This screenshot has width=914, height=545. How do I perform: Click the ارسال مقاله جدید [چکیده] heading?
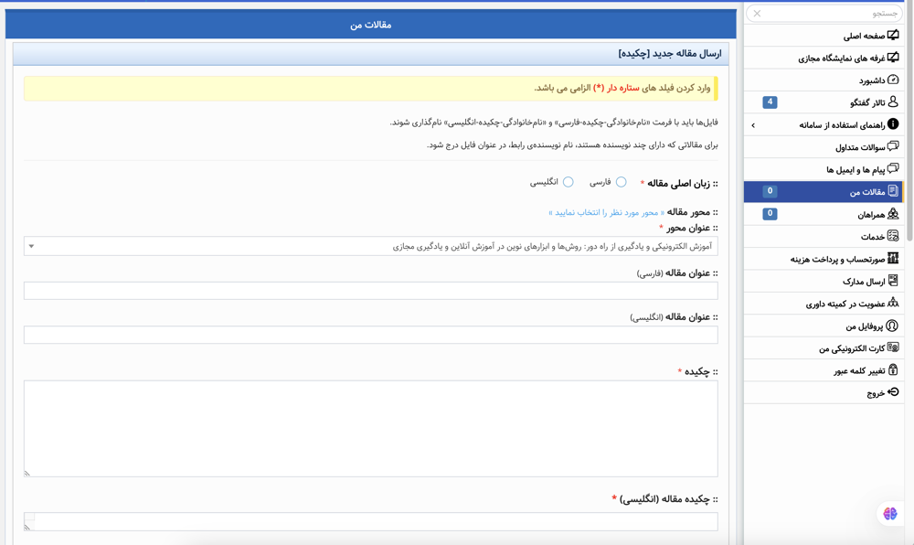pyautogui.click(x=670, y=54)
